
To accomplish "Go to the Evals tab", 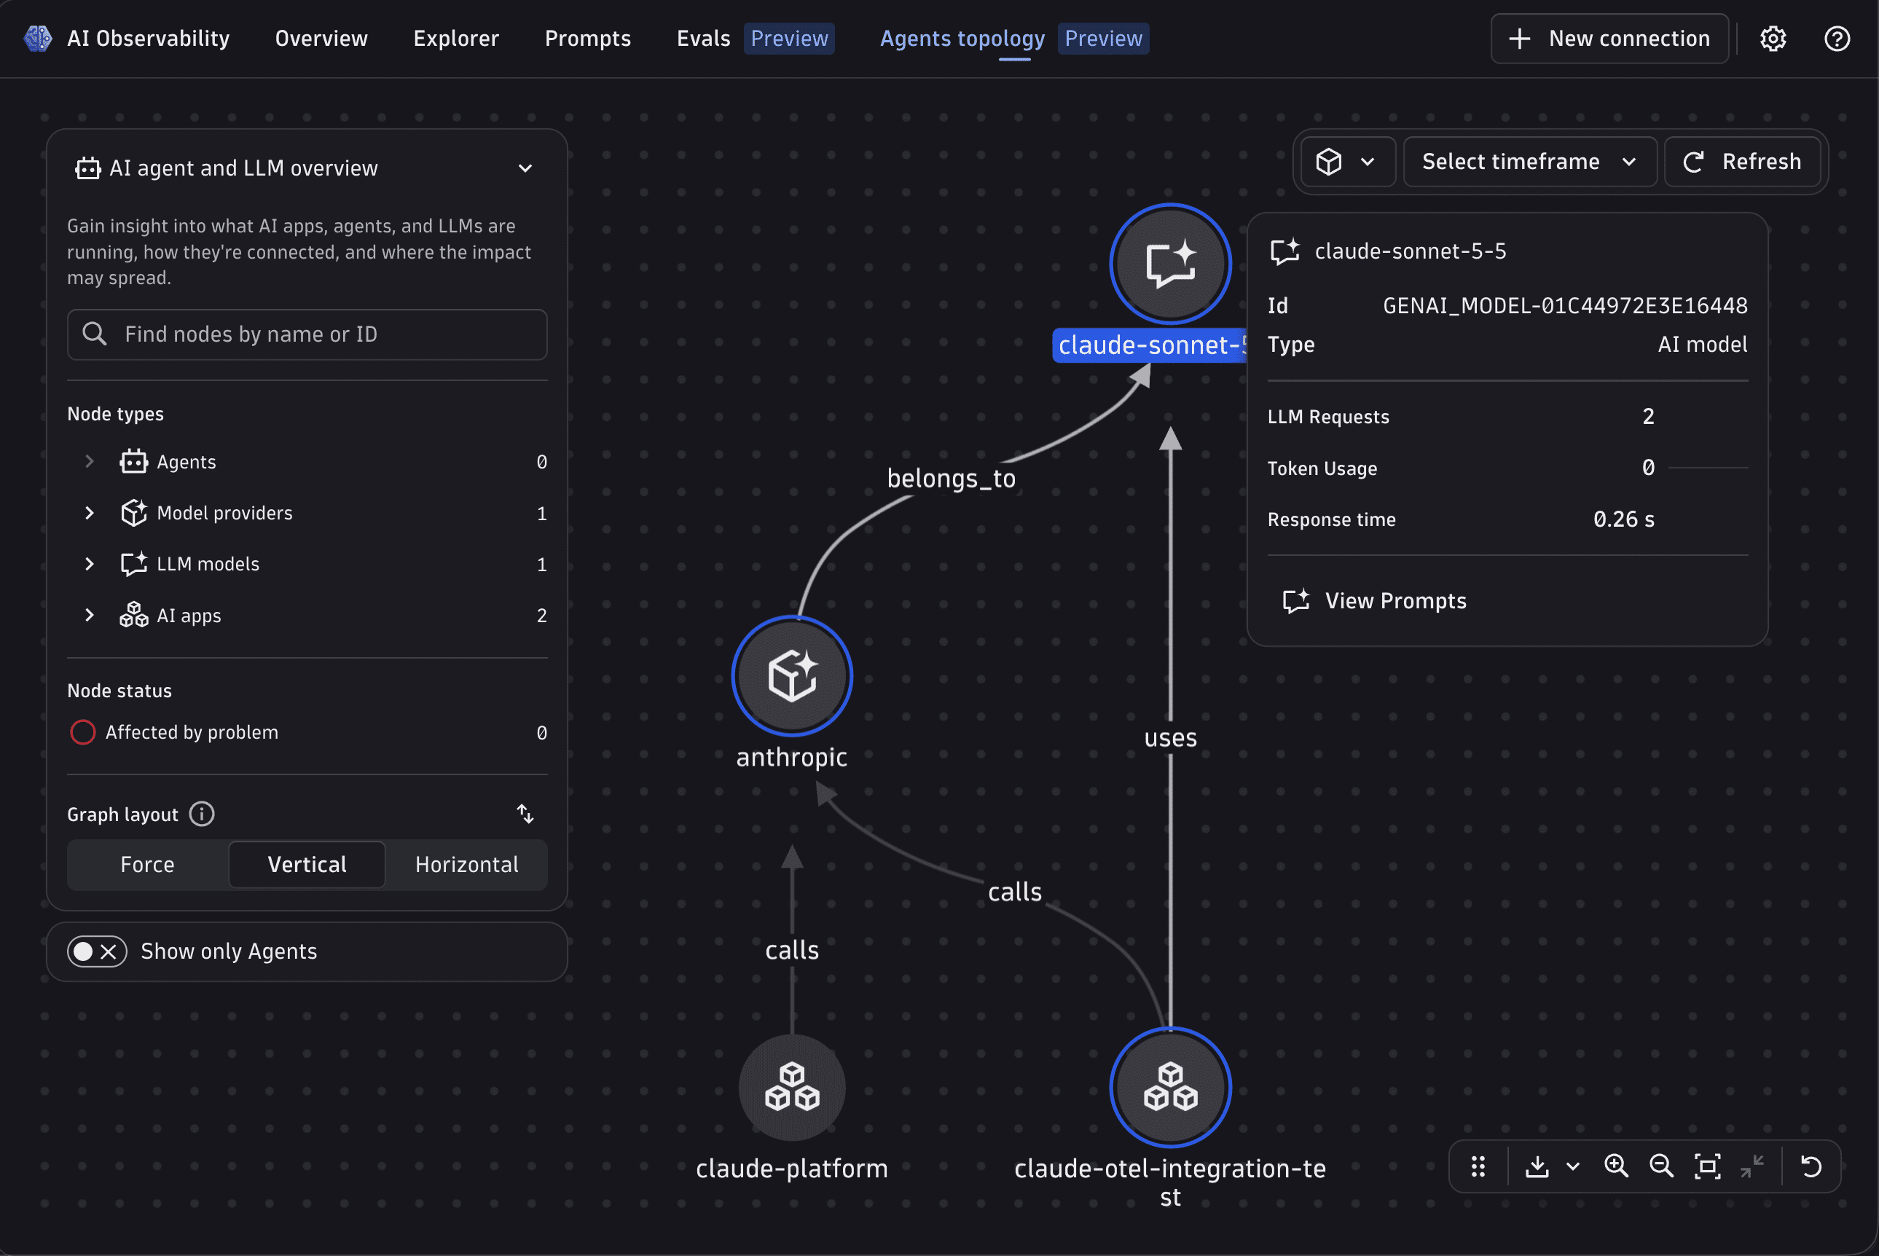I will [x=703, y=39].
